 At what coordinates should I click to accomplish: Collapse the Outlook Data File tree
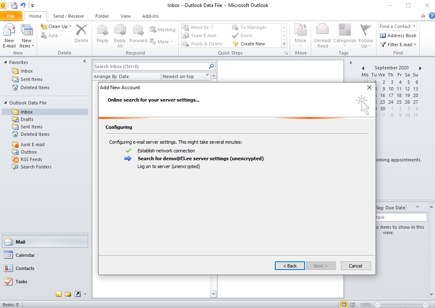[x=5, y=103]
